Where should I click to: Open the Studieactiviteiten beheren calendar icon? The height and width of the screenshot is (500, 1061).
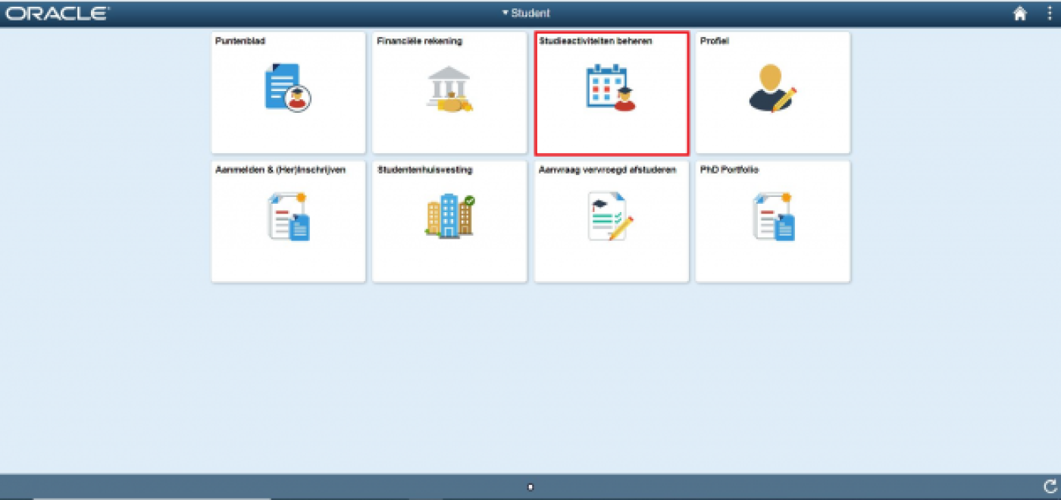click(611, 88)
